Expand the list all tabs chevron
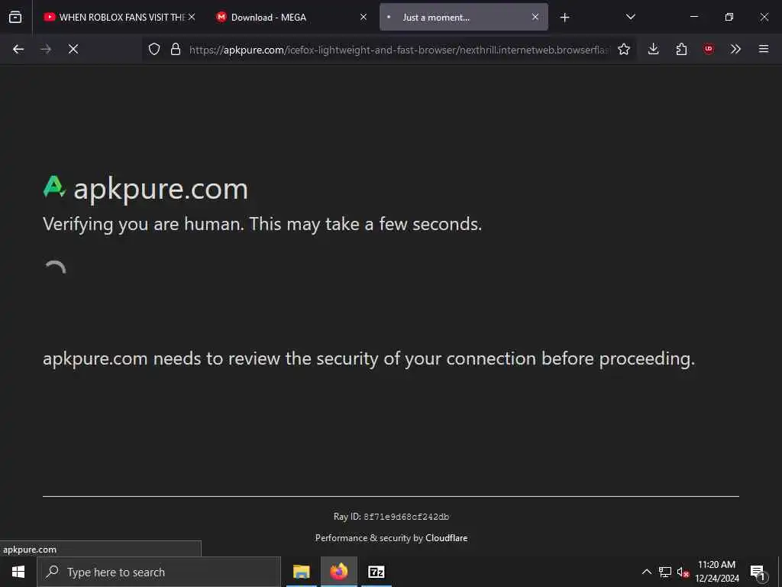 [x=630, y=17]
